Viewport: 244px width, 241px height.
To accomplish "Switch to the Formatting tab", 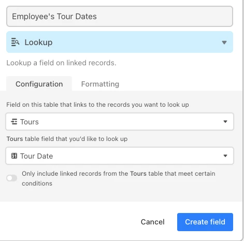I will point(100,84).
